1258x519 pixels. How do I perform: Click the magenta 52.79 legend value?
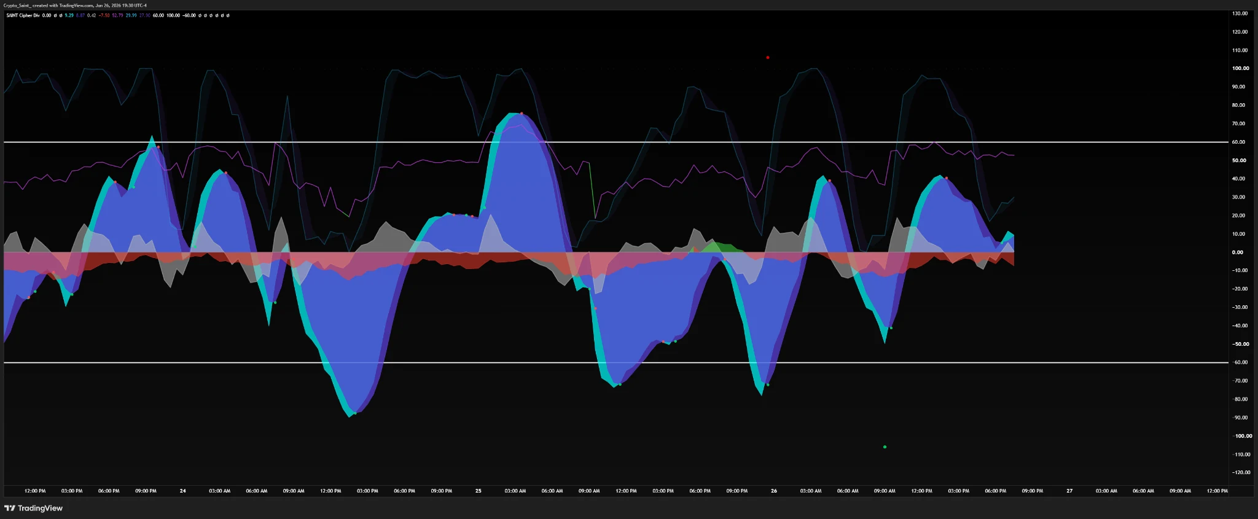point(117,15)
